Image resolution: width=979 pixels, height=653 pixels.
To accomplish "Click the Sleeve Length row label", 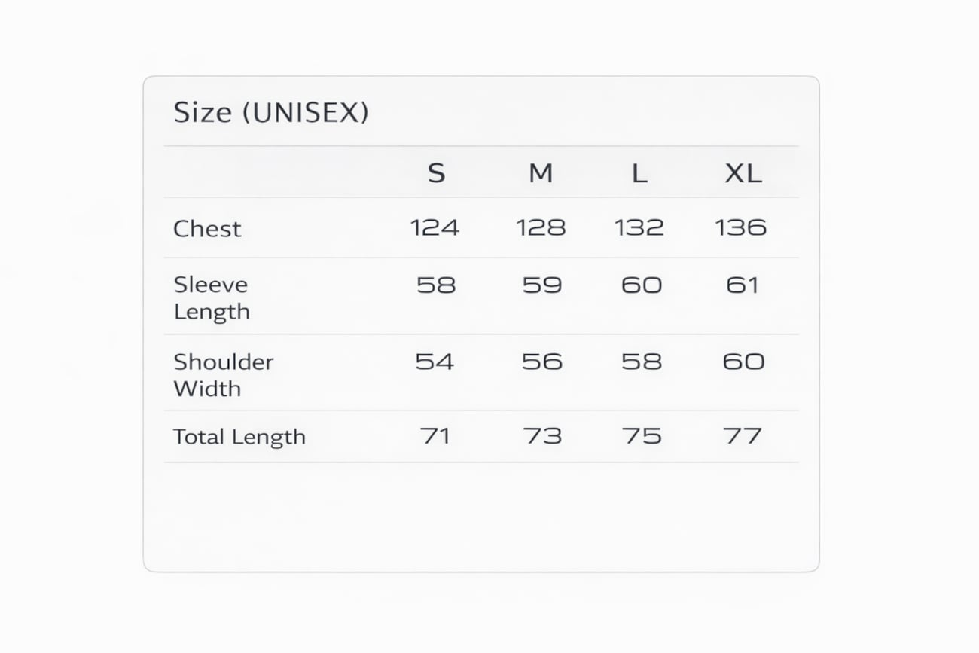I will pos(211,298).
